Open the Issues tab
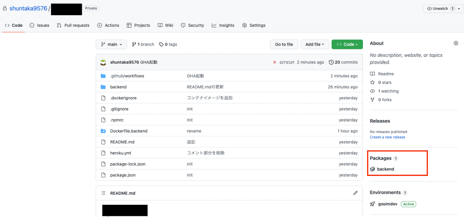The width and height of the screenshot is (464, 217). coord(39,25)
